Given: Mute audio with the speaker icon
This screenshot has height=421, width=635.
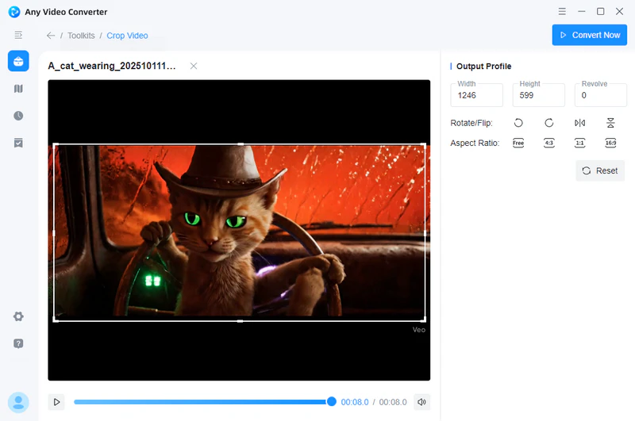Looking at the screenshot, I should 421,402.
